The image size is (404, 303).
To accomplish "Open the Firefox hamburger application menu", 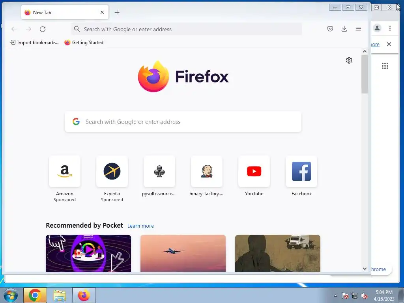I will point(358,29).
